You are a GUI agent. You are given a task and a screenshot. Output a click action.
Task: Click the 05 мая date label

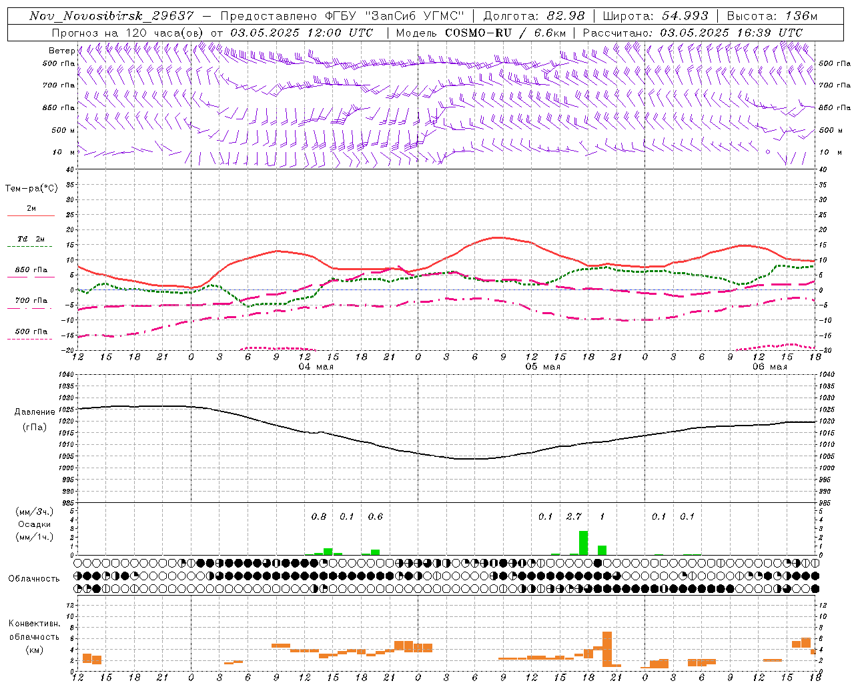(x=543, y=367)
